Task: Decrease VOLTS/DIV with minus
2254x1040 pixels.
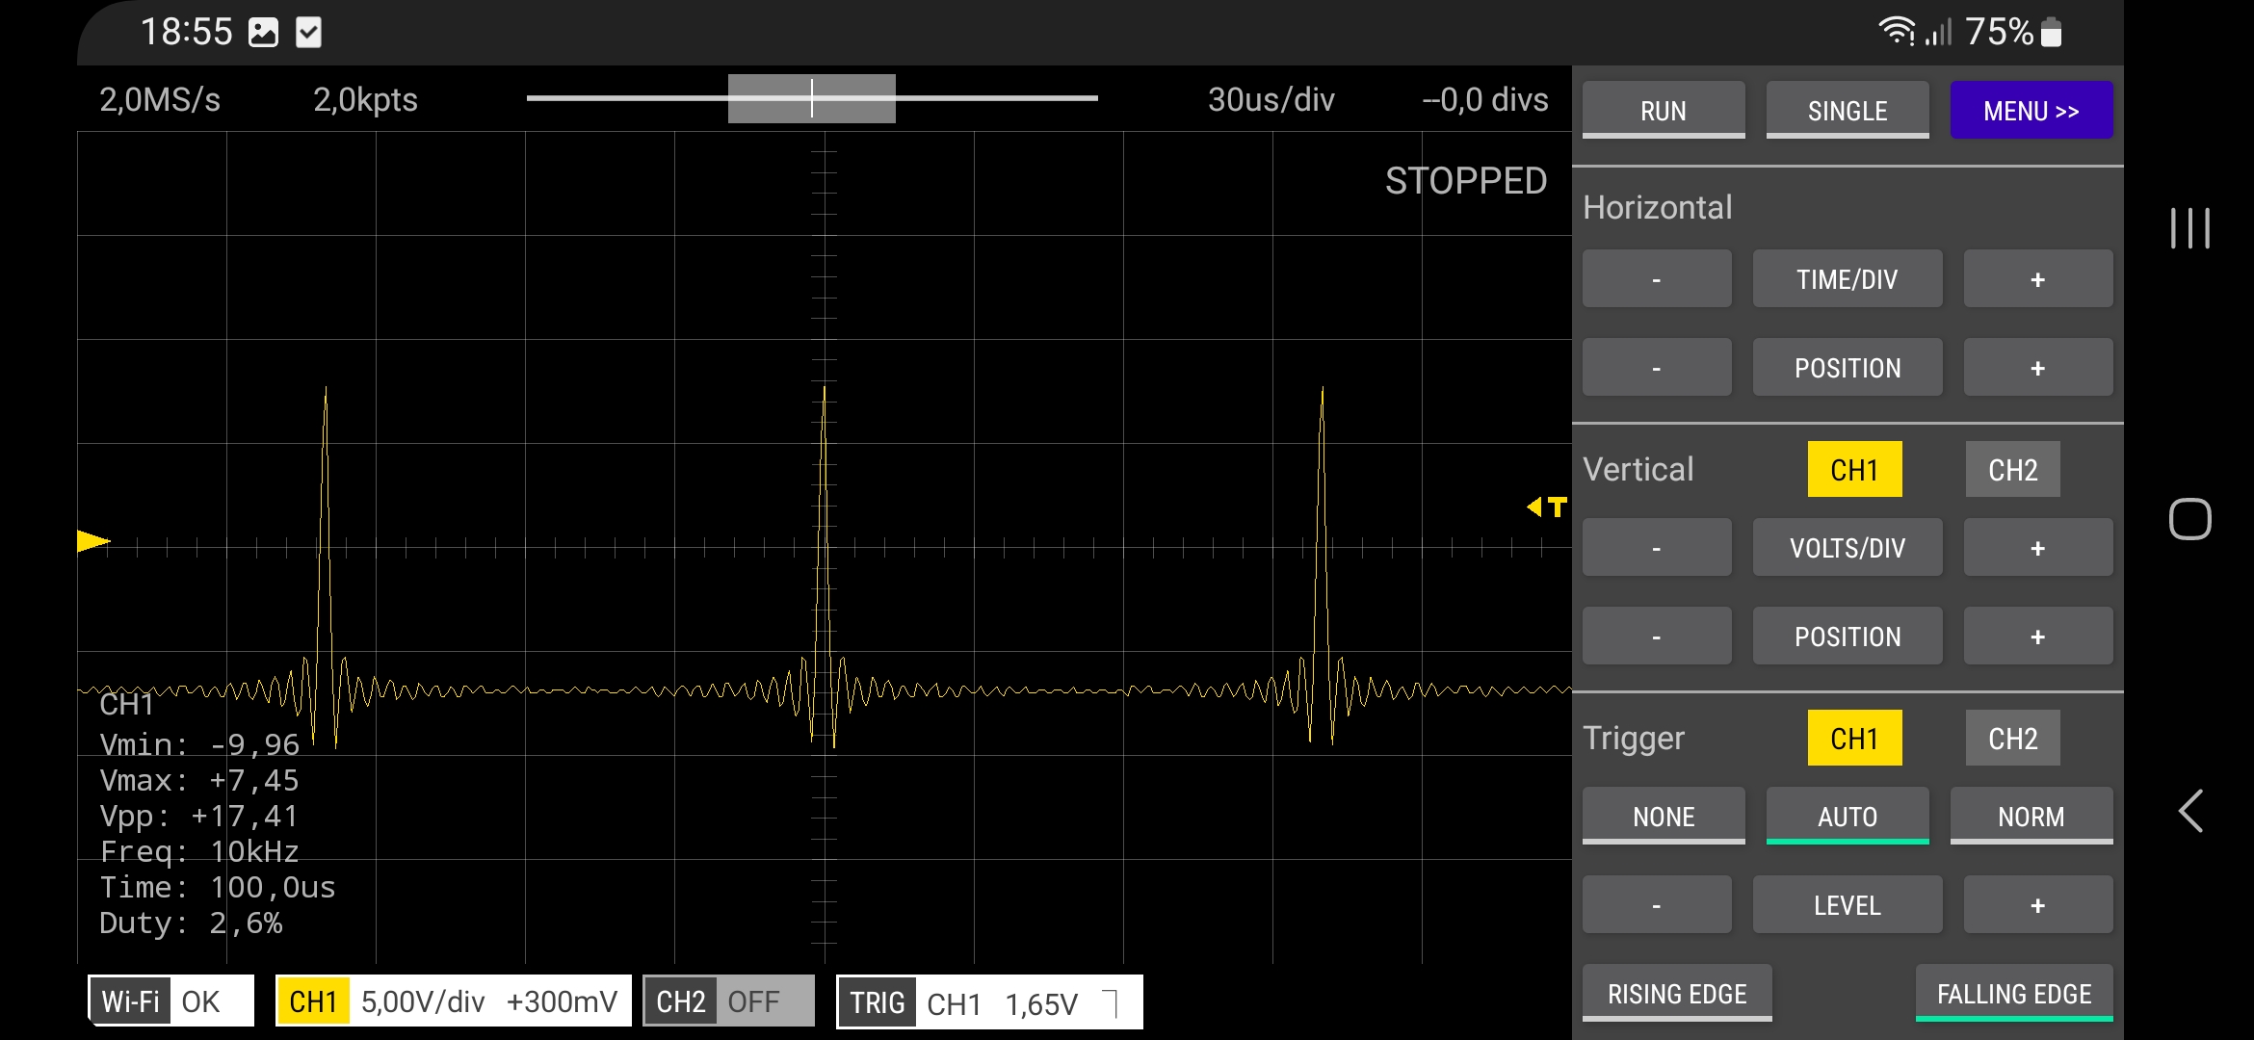Action: pyautogui.click(x=1657, y=548)
